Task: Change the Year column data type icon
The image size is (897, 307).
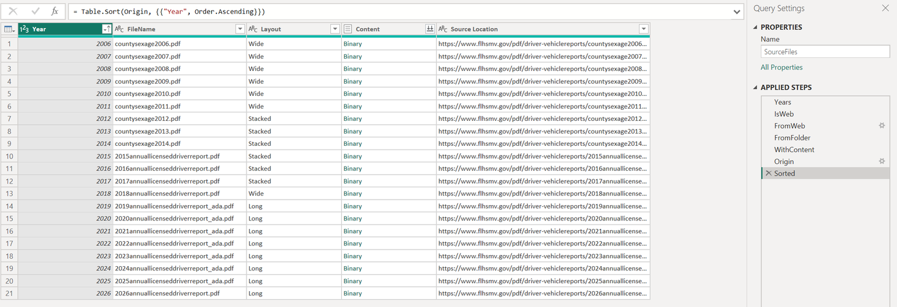Action: click(x=24, y=29)
